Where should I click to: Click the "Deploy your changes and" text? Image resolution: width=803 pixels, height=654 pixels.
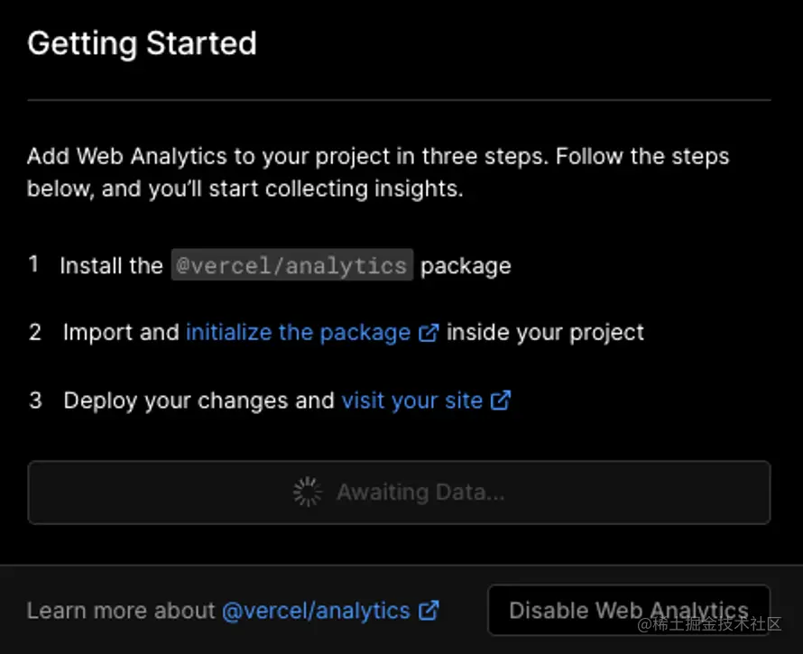(x=198, y=401)
